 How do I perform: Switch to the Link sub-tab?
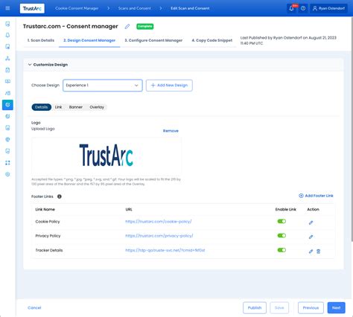point(58,107)
